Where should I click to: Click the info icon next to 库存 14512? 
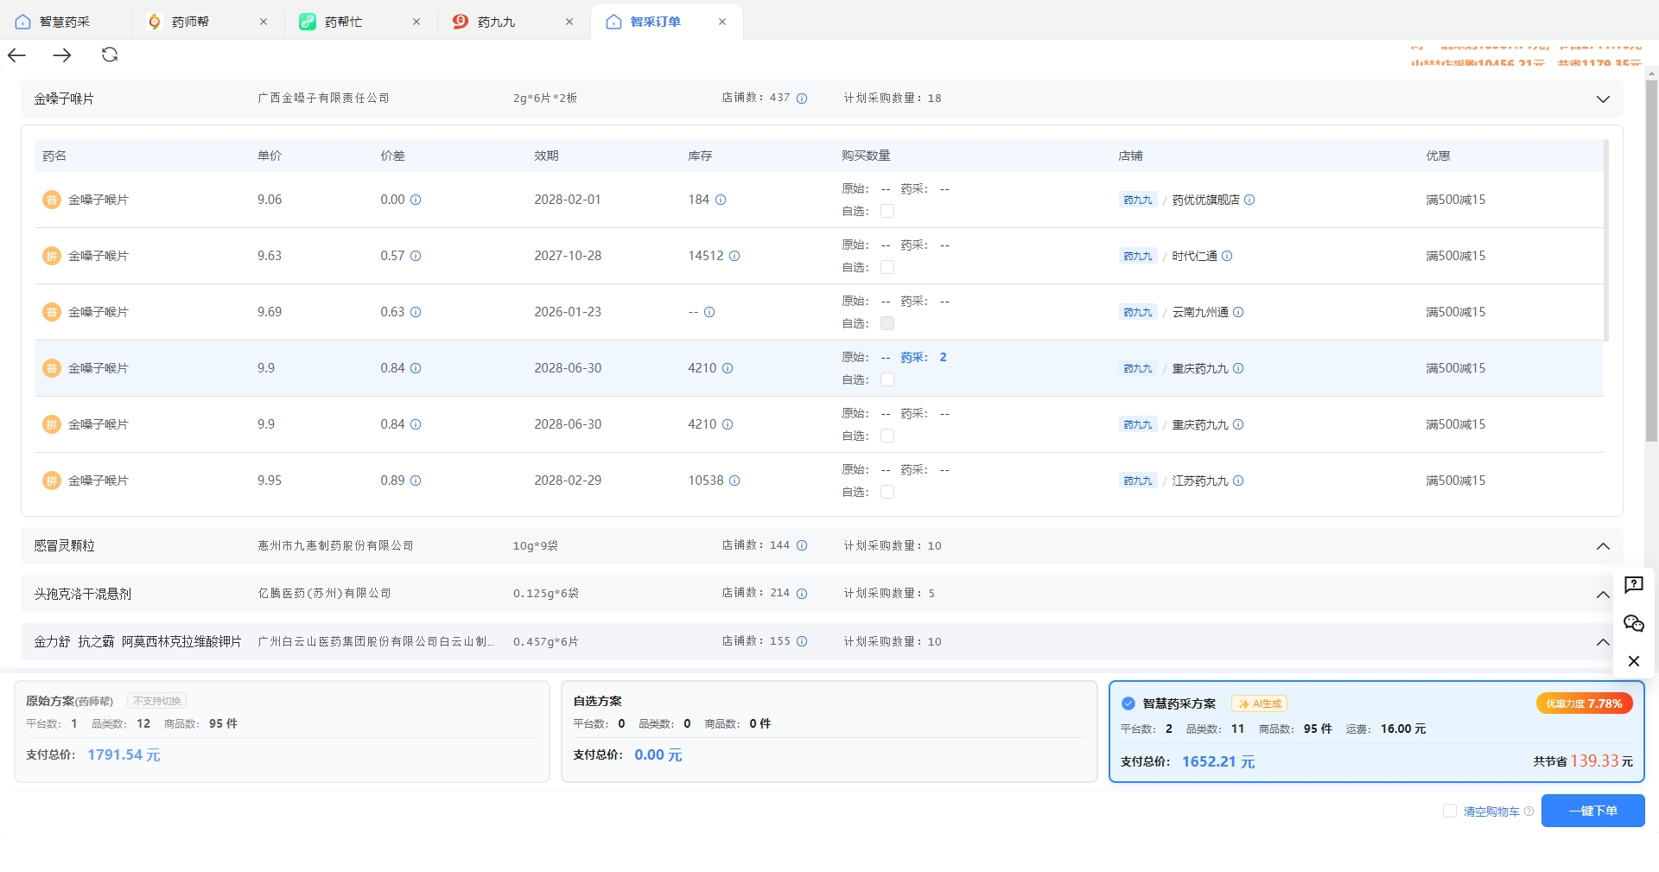735,256
